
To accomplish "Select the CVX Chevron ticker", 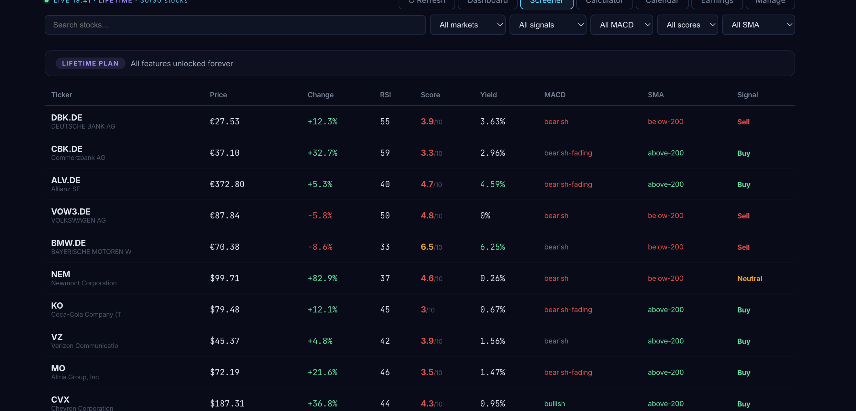I will tap(60, 400).
